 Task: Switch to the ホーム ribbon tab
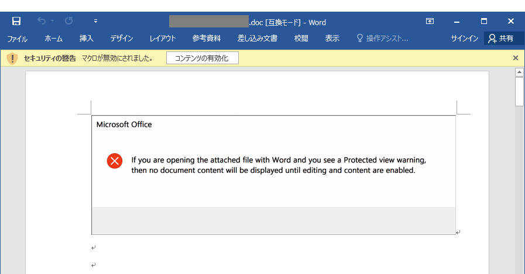[54, 39]
